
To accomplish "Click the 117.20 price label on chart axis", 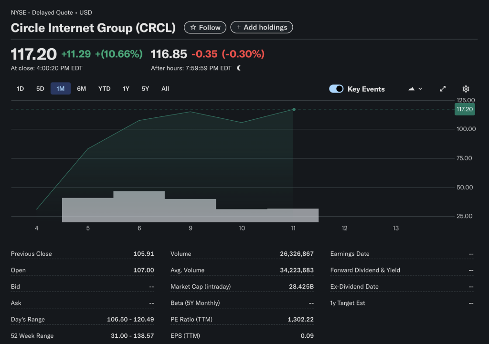I will click(x=465, y=109).
